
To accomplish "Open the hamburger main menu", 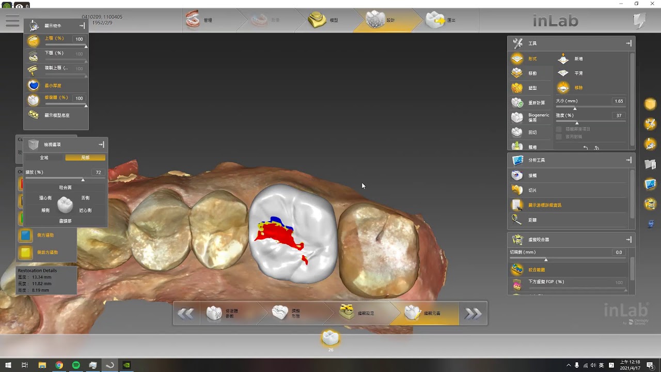I will 12,21.
